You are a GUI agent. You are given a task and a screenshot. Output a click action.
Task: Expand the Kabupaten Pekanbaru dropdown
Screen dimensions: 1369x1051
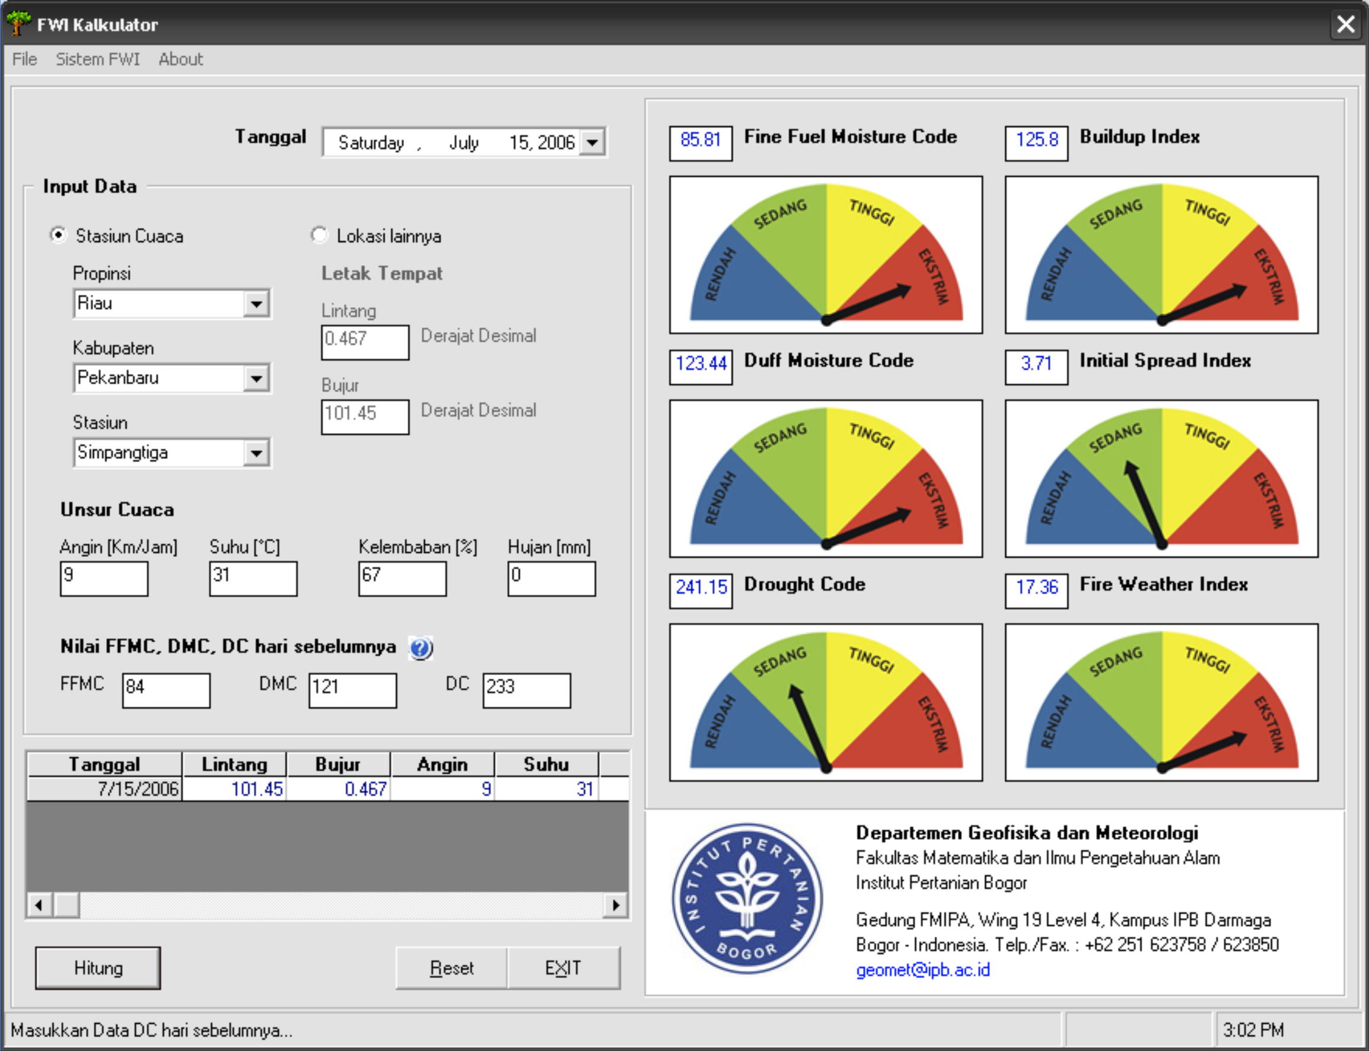(x=256, y=378)
